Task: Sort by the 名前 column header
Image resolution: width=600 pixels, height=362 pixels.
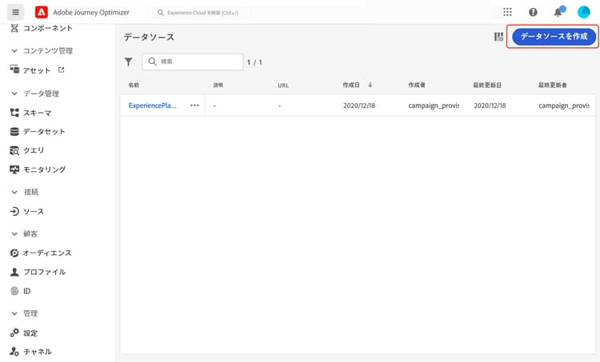Action: [134, 85]
